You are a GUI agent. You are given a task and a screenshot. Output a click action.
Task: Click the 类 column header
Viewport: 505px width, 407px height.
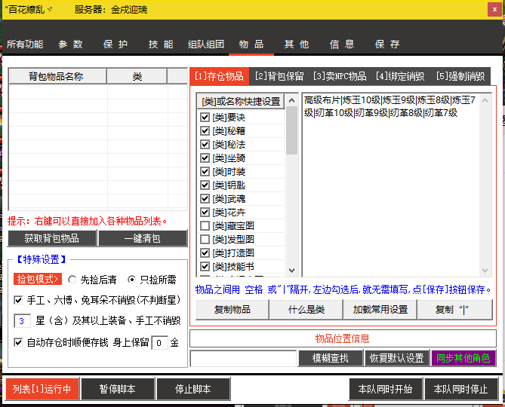pos(137,76)
